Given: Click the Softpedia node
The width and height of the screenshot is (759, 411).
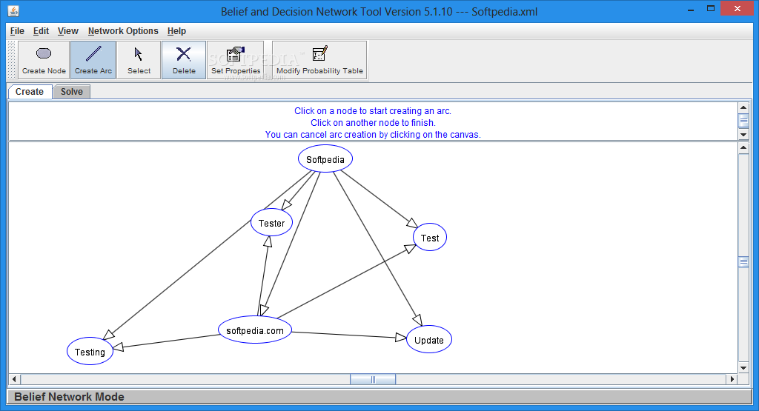Looking at the screenshot, I should (x=325, y=158).
